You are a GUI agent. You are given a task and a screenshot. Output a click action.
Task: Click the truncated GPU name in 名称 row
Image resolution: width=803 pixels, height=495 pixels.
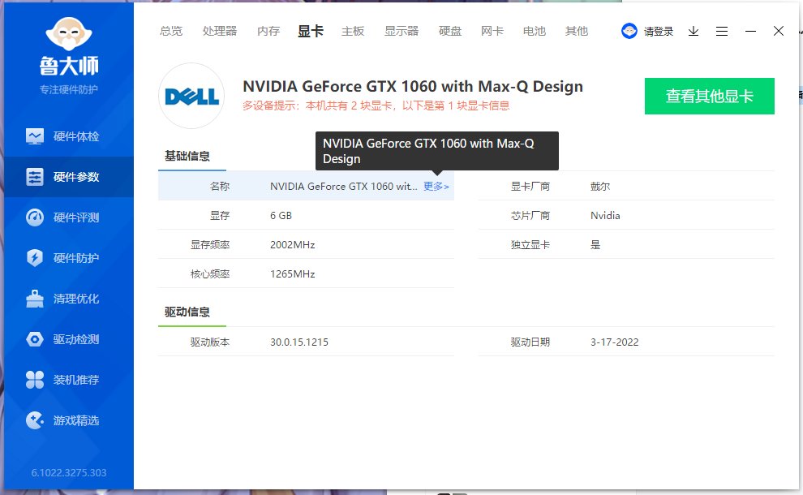344,187
